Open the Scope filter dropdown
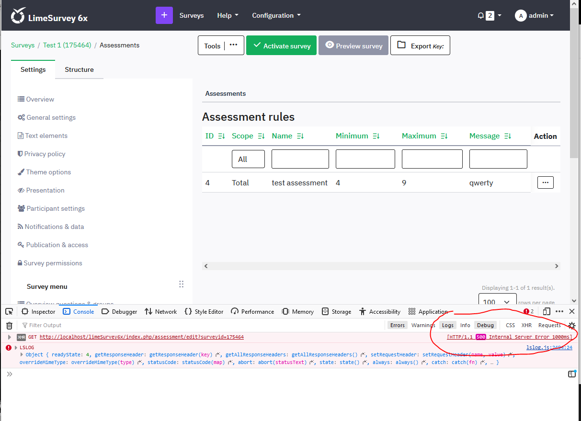This screenshot has height=421, width=581. point(248,159)
